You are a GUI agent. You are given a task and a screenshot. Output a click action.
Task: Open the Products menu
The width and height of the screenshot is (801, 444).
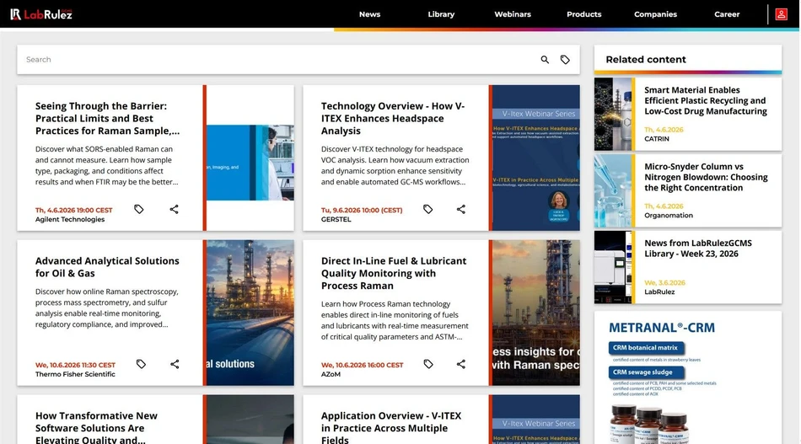pyautogui.click(x=584, y=14)
